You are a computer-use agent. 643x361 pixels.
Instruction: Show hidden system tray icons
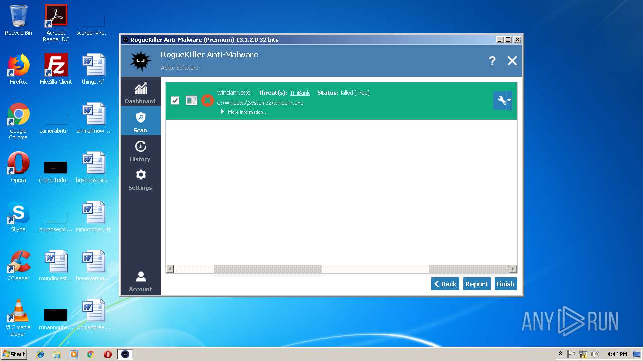[560, 354]
